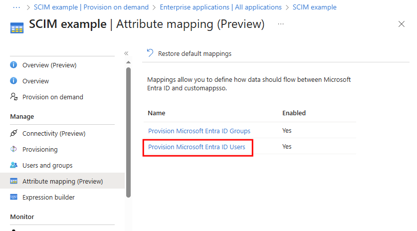Collapse the side menu with double chevron

point(126,53)
